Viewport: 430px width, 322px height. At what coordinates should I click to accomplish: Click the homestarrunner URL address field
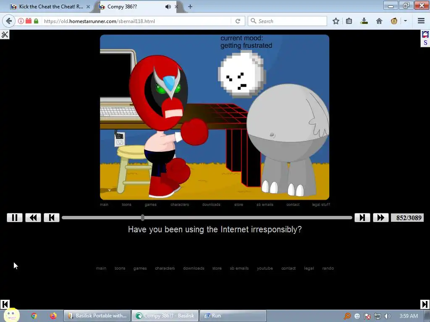click(137, 21)
